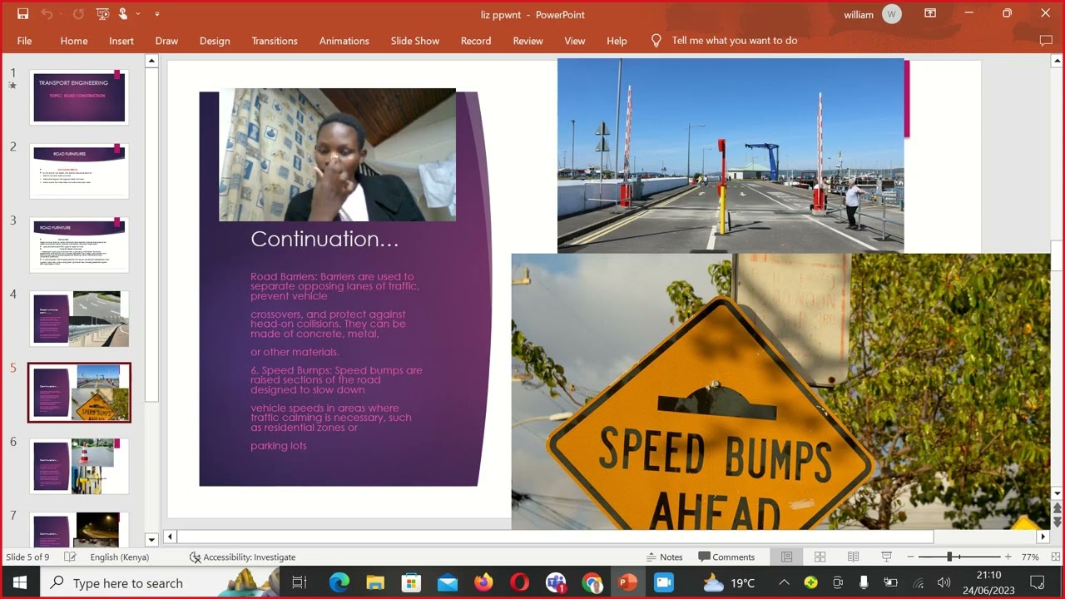
Task: Click the Tell me what you want to do box
Action: [x=735, y=41]
